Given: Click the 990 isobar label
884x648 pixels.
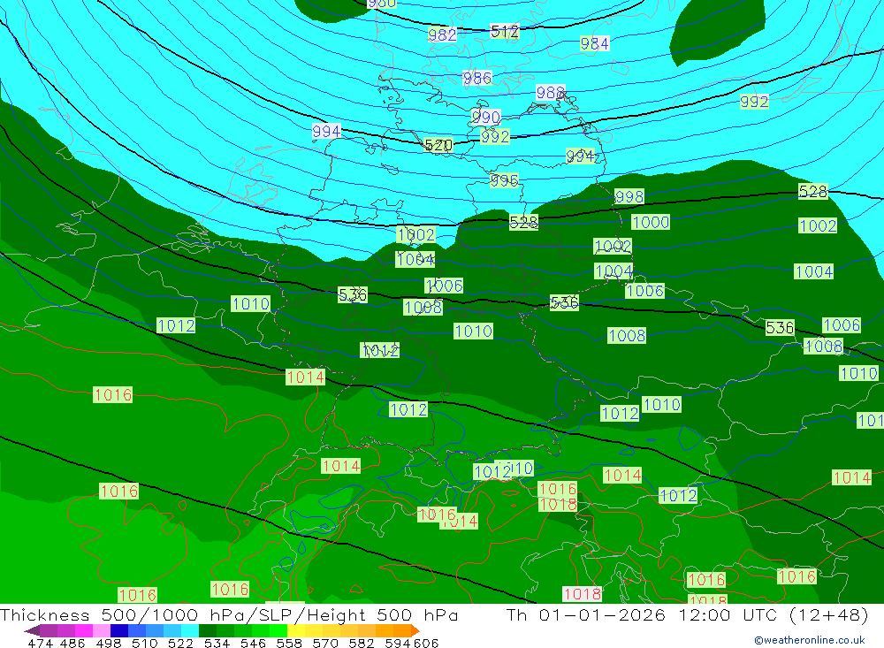Looking at the screenshot, I should click(x=486, y=118).
